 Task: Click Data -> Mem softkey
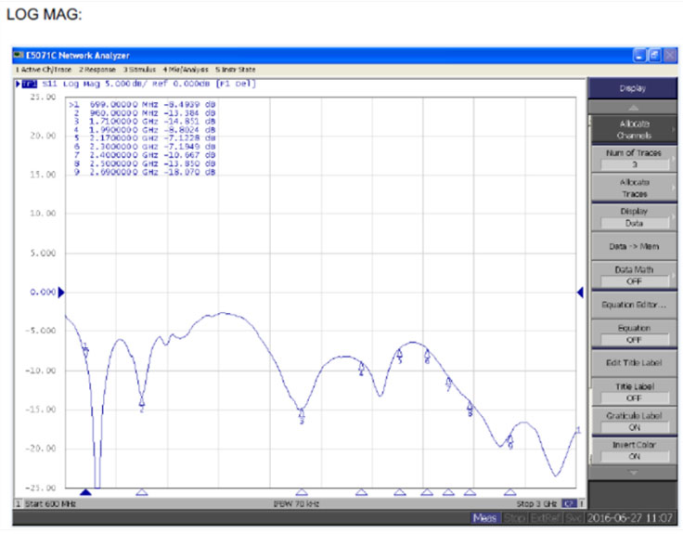click(x=634, y=246)
